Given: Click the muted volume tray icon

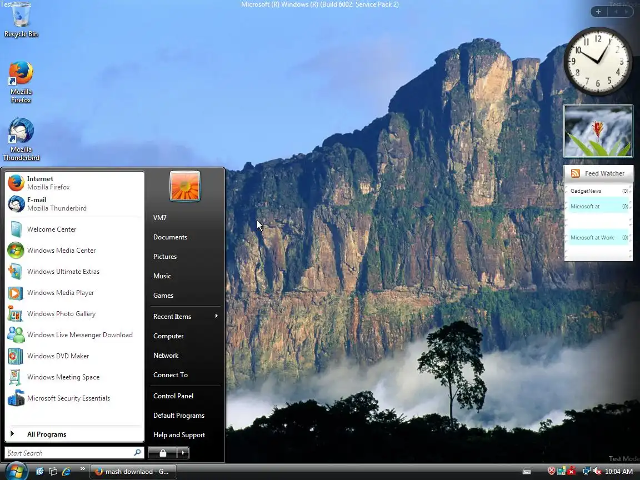Looking at the screenshot, I should pos(598,472).
